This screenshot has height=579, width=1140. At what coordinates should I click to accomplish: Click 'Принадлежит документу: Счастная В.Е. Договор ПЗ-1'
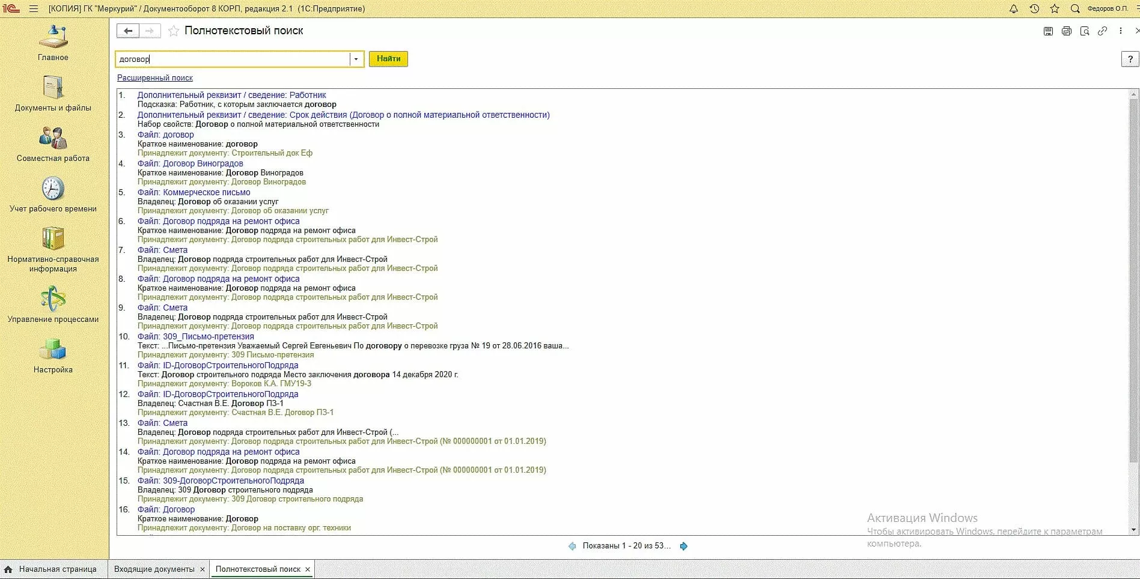point(235,413)
